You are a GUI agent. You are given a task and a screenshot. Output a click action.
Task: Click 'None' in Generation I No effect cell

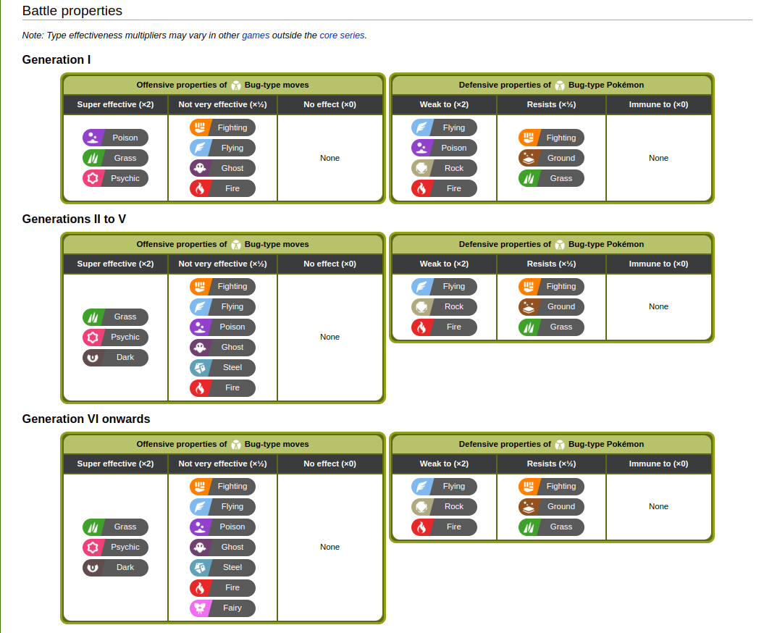click(330, 158)
